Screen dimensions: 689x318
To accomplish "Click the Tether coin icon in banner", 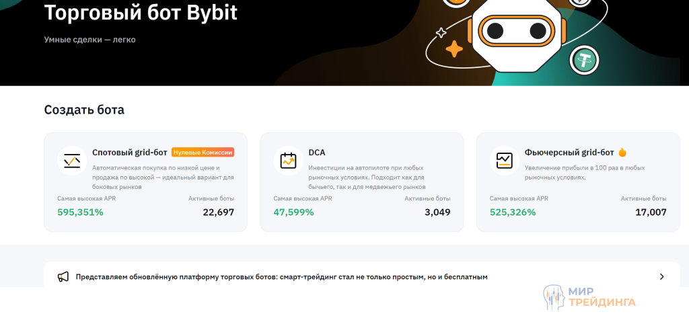I will [584, 61].
